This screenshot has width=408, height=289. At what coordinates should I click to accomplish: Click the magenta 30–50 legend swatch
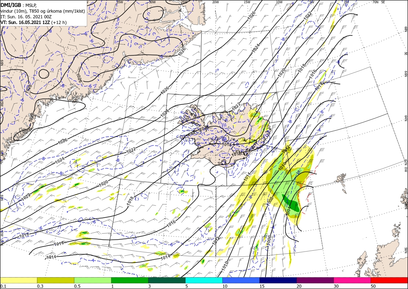(x=353, y=280)
